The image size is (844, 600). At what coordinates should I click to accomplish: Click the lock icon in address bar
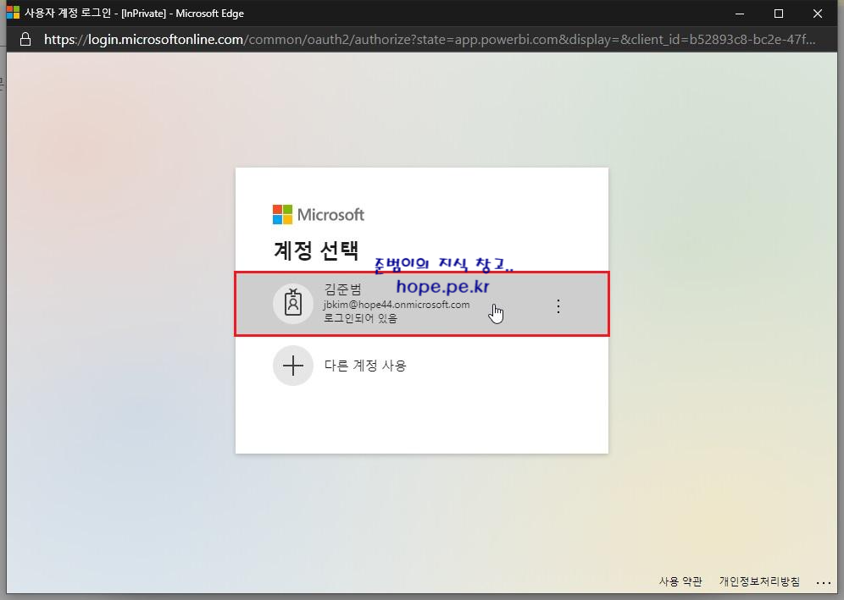click(25, 39)
